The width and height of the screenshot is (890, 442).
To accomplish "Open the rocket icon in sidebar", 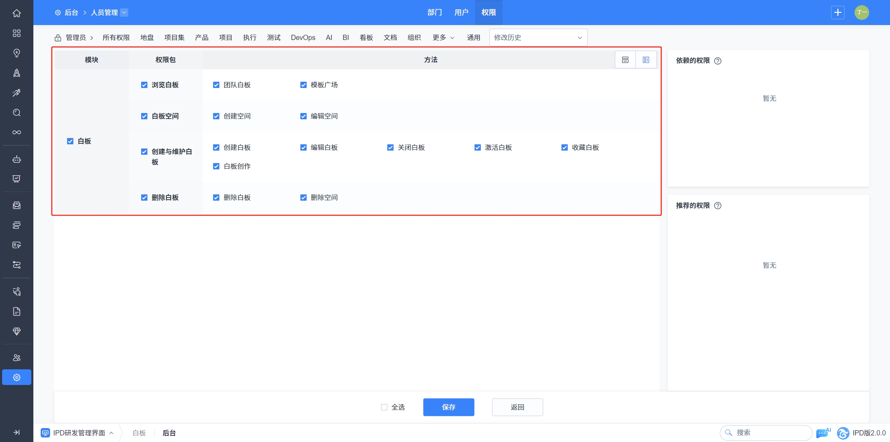I will (x=16, y=73).
